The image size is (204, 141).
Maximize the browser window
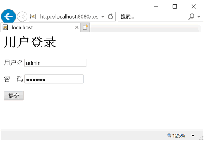pos(175,6)
